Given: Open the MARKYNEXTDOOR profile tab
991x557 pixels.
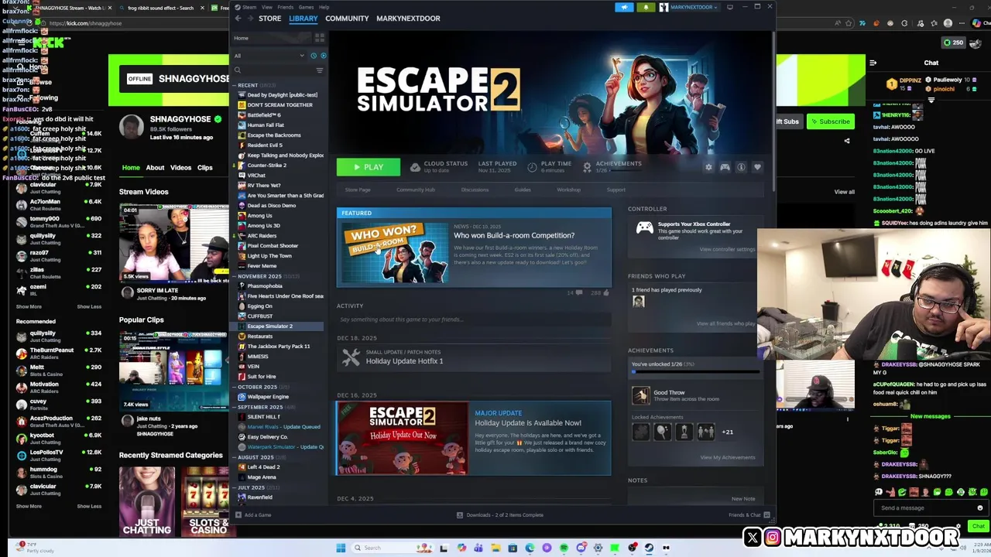Looking at the screenshot, I should coord(408,19).
